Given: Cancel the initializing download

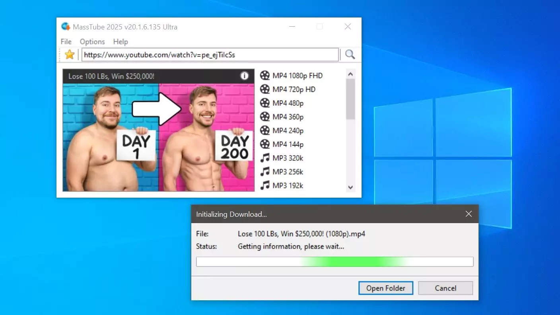Looking at the screenshot, I should [x=445, y=288].
